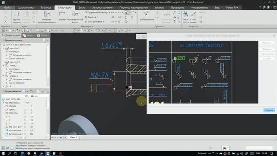Open the Аннотации group dropdown
Viewport: 277px width, 156px height.
point(87,26)
